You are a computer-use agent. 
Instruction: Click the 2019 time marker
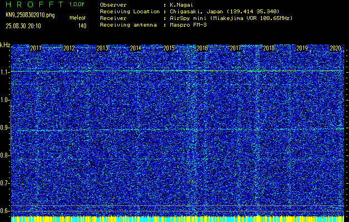pyautogui.click(x=302, y=48)
